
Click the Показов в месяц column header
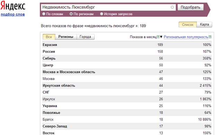point(143,37)
